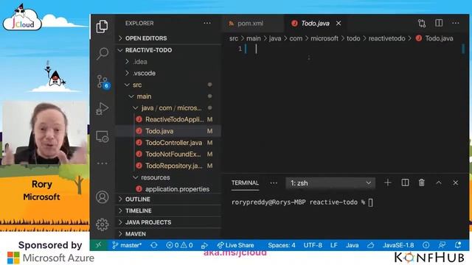Open the Accounts menu icon
This screenshot has height=265, width=472.
(x=103, y=197)
